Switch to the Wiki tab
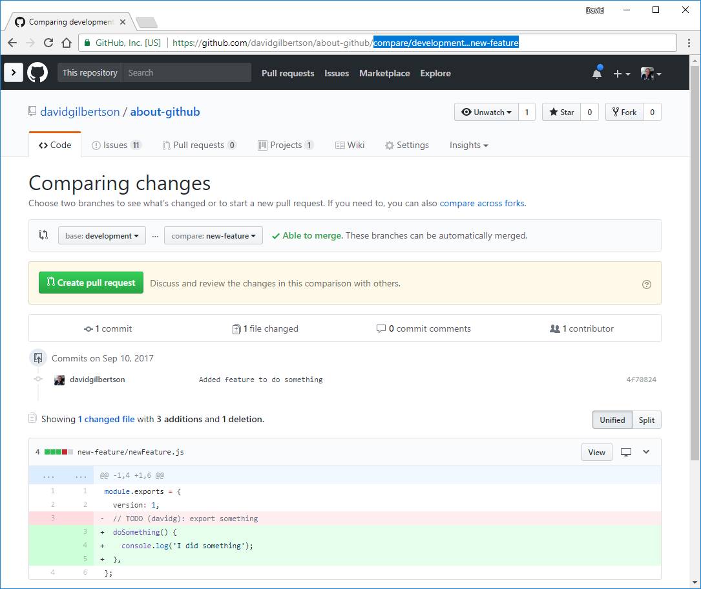 tap(350, 145)
